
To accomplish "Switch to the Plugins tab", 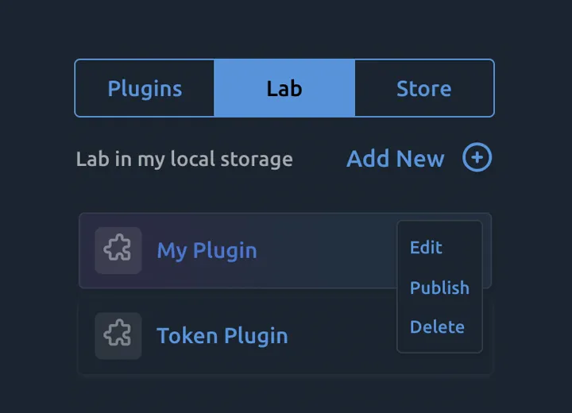I will click(x=145, y=88).
